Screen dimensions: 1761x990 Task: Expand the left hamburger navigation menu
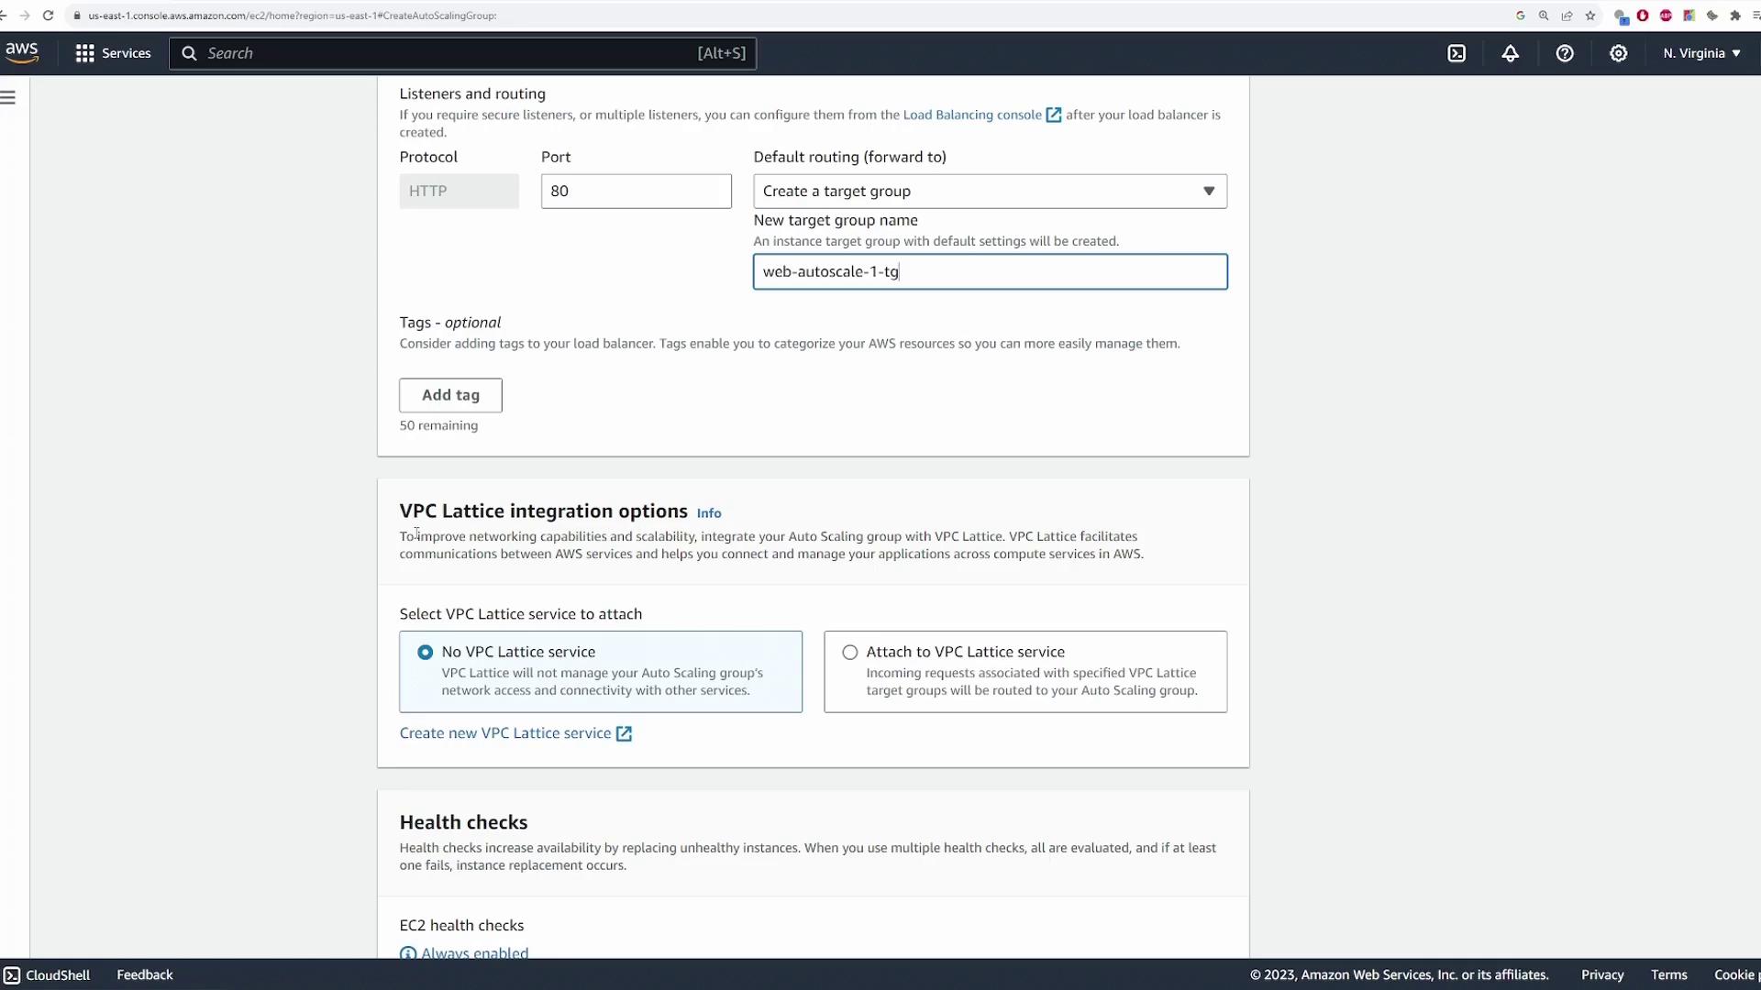point(8,97)
